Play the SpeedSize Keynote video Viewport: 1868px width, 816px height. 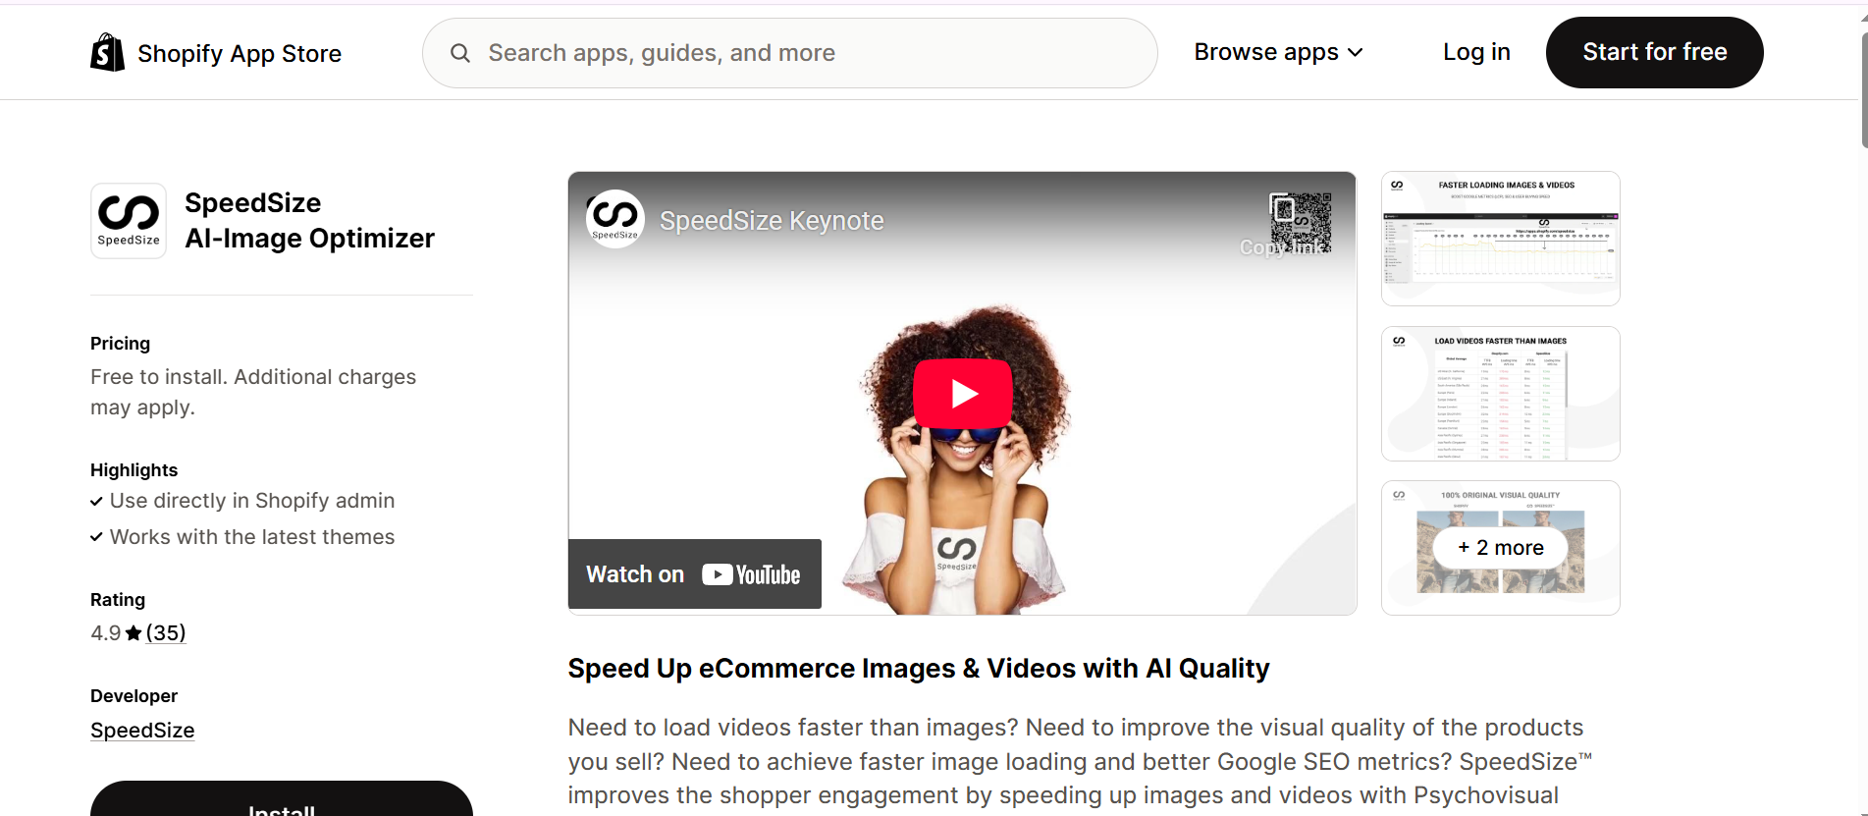point(962,394)
